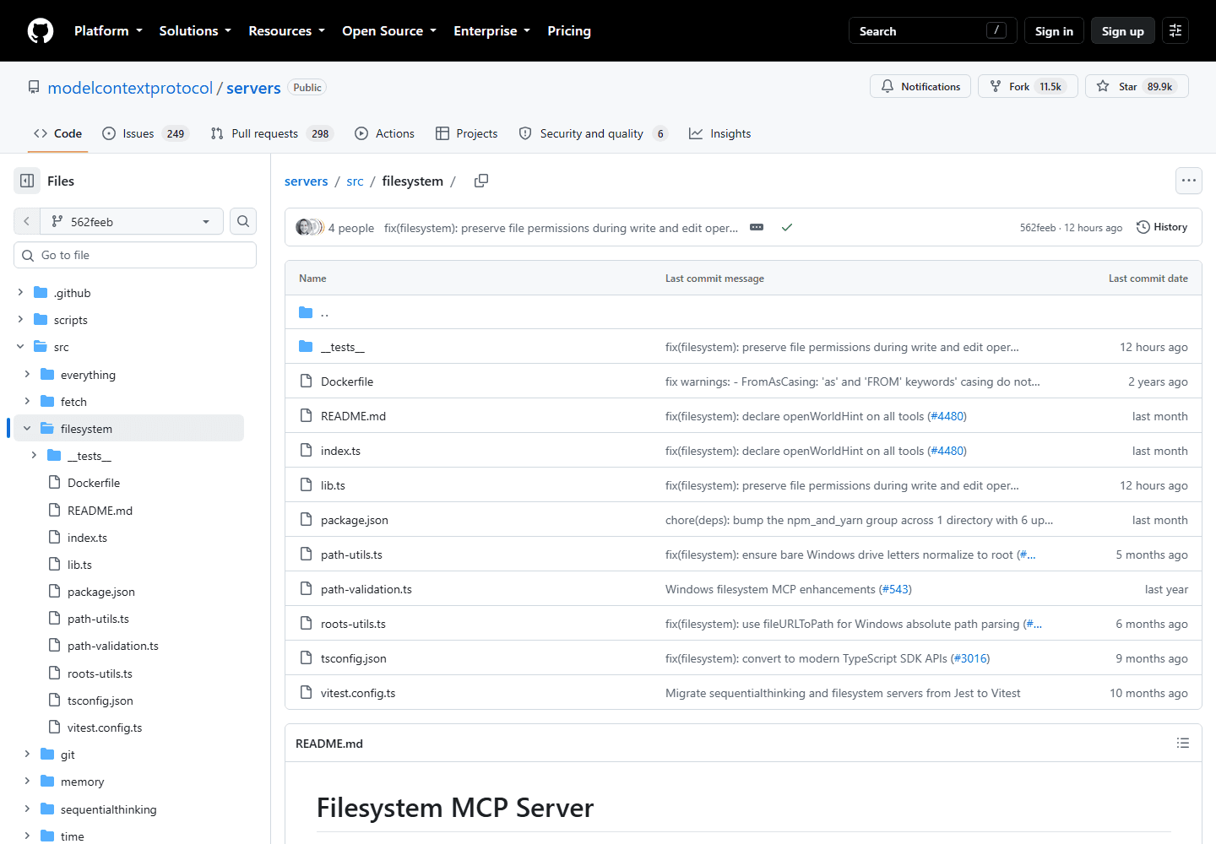Expand the sequentialthinking folder chevron

pyautogui.click(x=27, y=809)
